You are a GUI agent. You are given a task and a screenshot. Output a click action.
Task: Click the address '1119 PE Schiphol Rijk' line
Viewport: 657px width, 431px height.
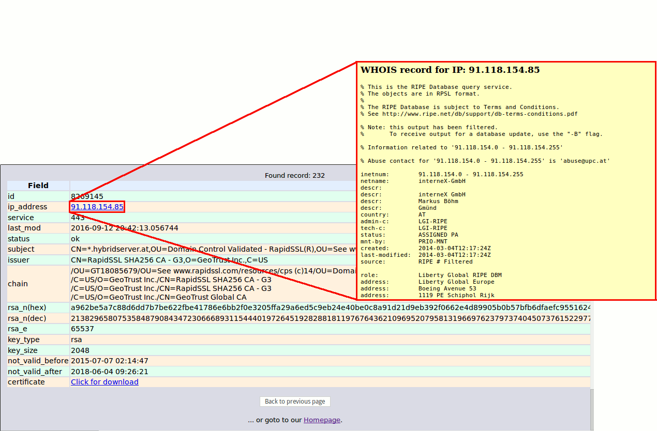(x=456, y=295)
